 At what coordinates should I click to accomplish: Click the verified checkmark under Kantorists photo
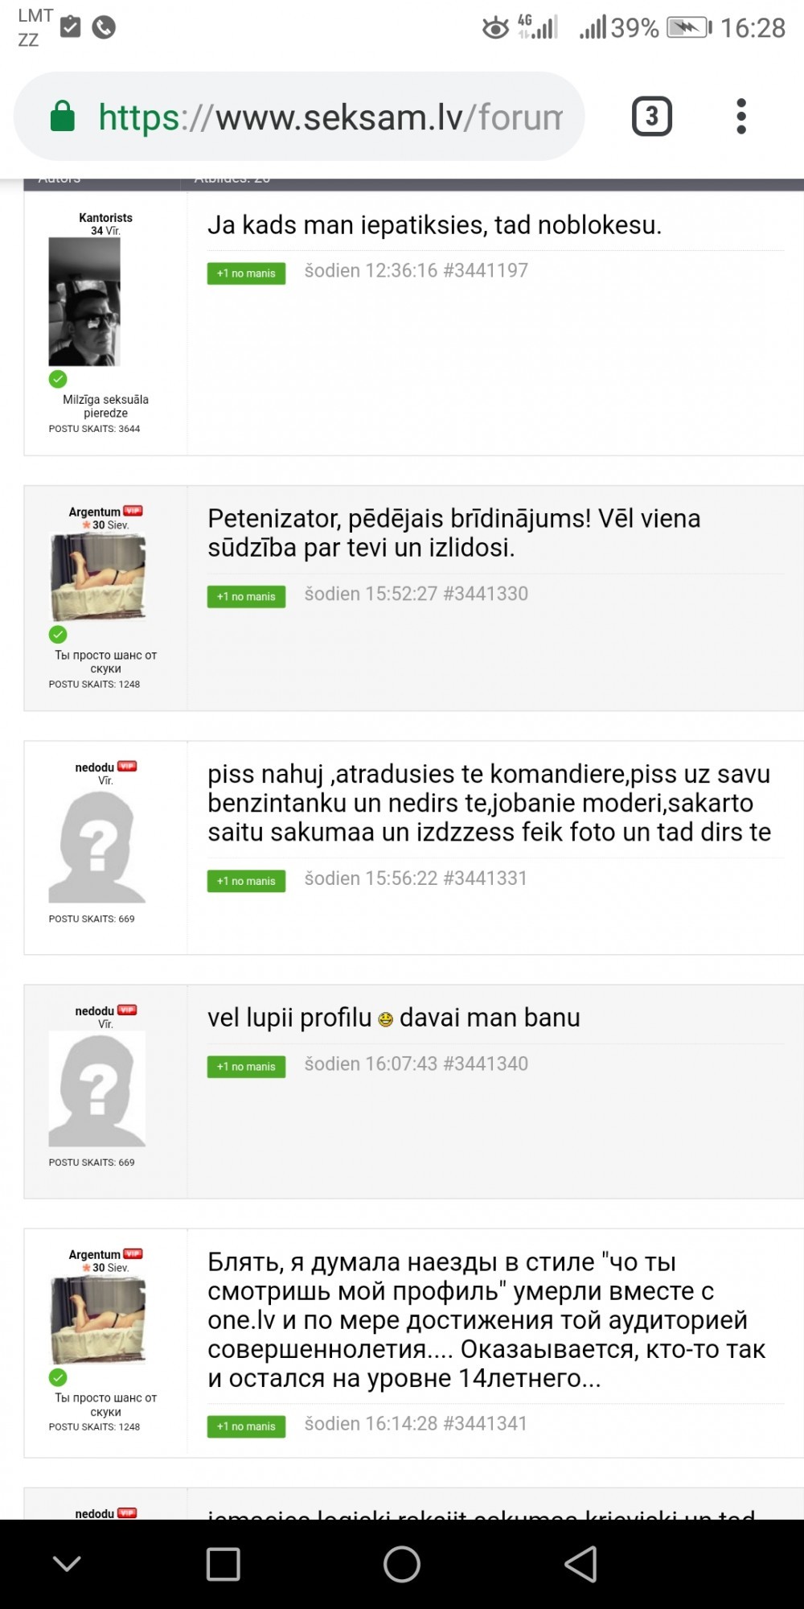(58, 379)
